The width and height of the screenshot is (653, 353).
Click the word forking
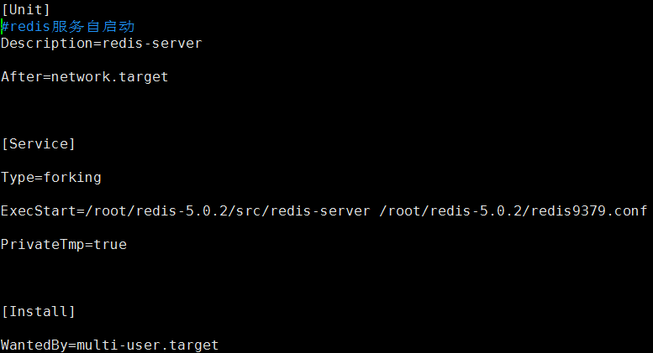click(72, 178)
